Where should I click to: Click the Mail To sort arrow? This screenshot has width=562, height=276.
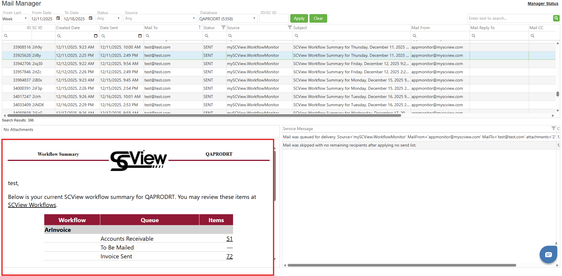(x=200, y=27)
